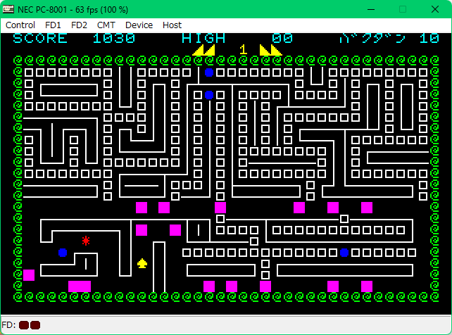Click the right yellow triangle pair marker

pos(270,50)
